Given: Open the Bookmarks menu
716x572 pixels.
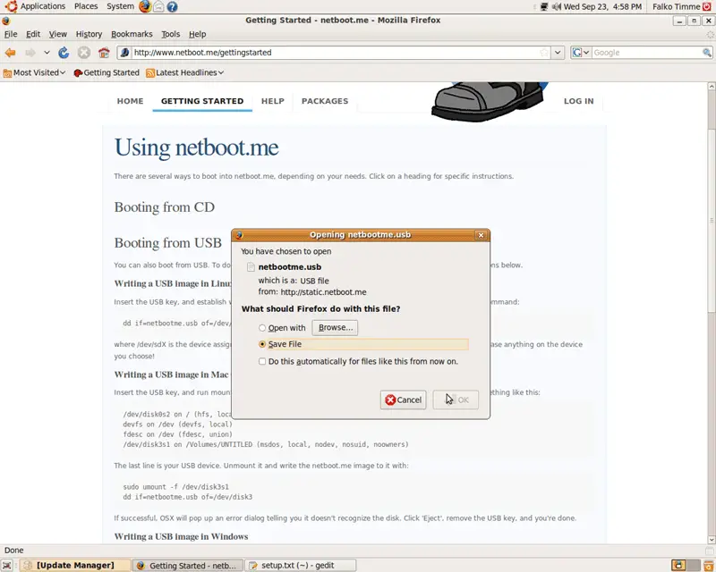Looking at the screenshot, I should point(132,34).
